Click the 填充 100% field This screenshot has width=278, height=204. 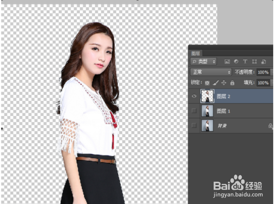pyautogui.click(x=263, y=83)
